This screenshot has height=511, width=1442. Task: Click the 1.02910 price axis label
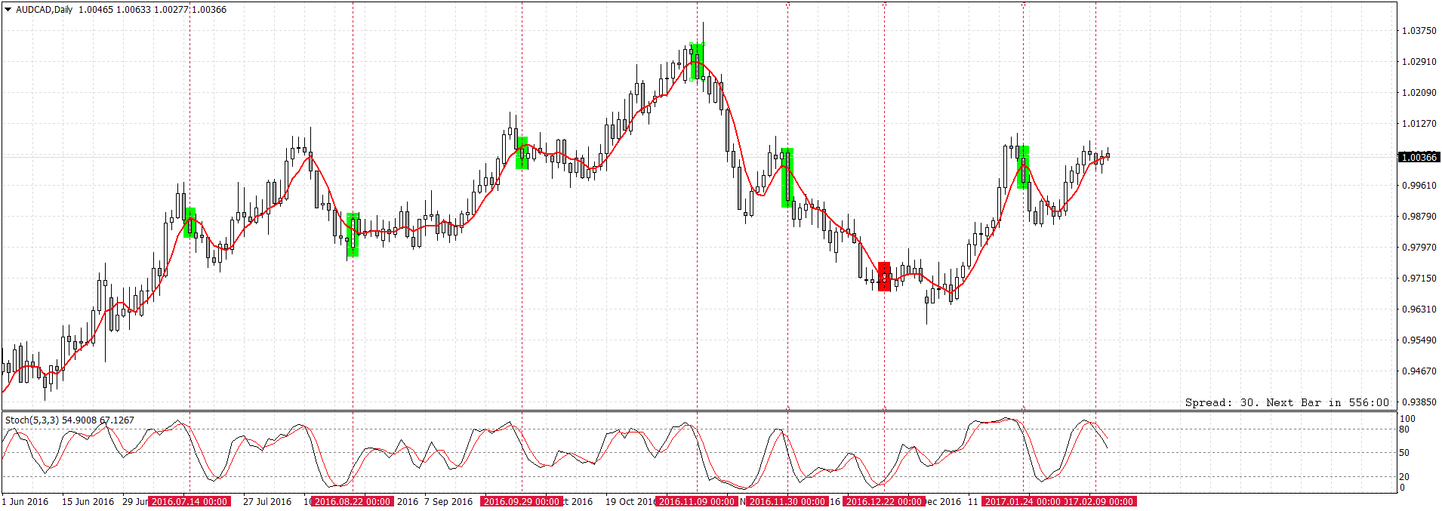coord(1419,62)
